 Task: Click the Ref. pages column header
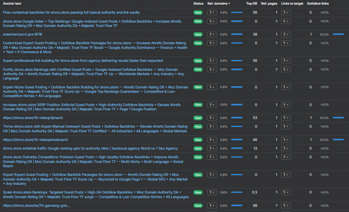269,4
